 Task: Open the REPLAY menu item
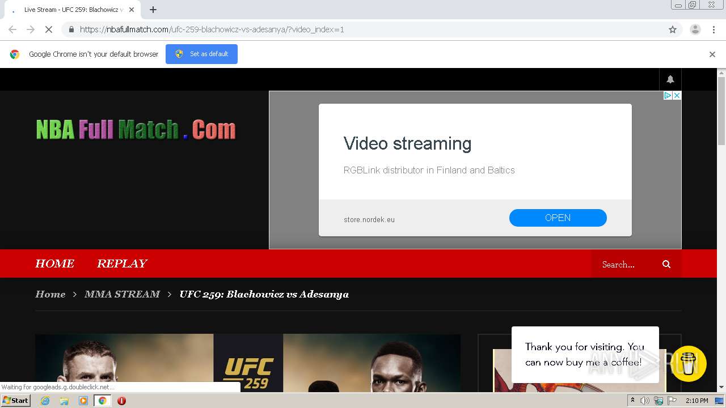click(122, 263)
